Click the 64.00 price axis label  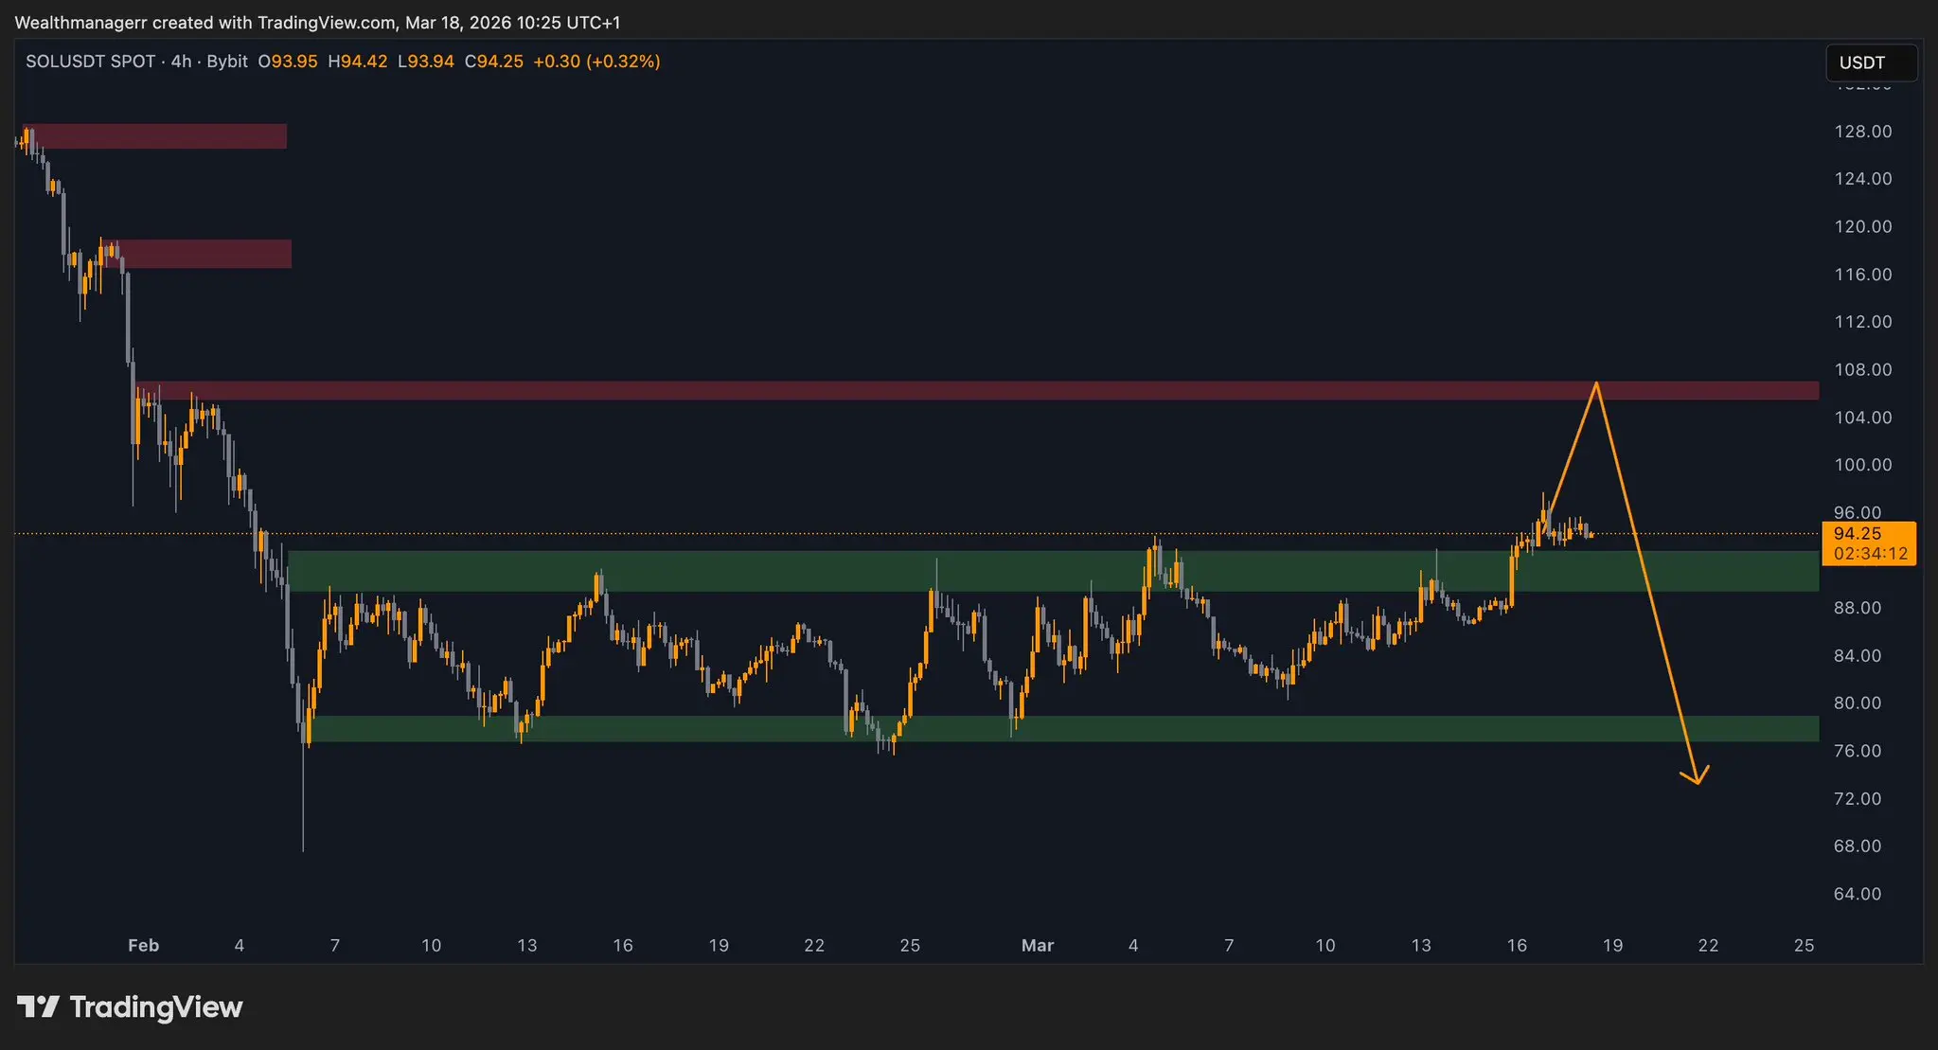(1857, 894)
